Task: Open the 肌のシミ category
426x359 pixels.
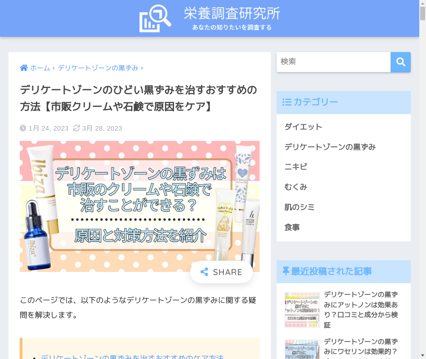Action: click(x=299, y=207)
